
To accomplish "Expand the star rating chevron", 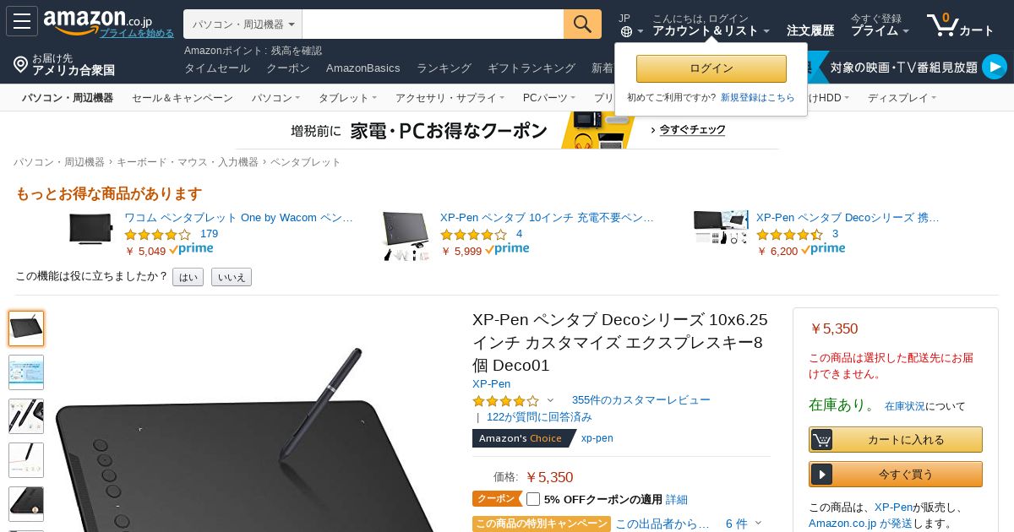I will tap(551, 400).
